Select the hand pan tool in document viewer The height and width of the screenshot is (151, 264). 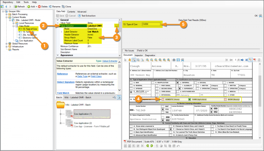pos(129,60)
